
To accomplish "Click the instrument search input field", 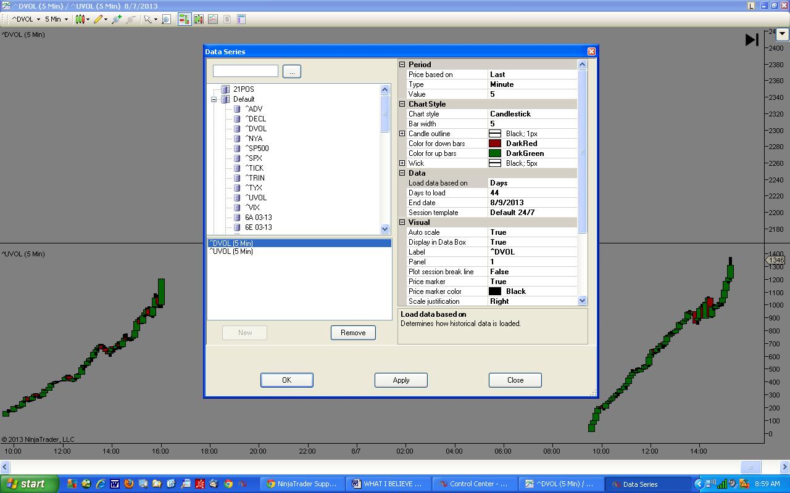I will click(x=246, y=71).
